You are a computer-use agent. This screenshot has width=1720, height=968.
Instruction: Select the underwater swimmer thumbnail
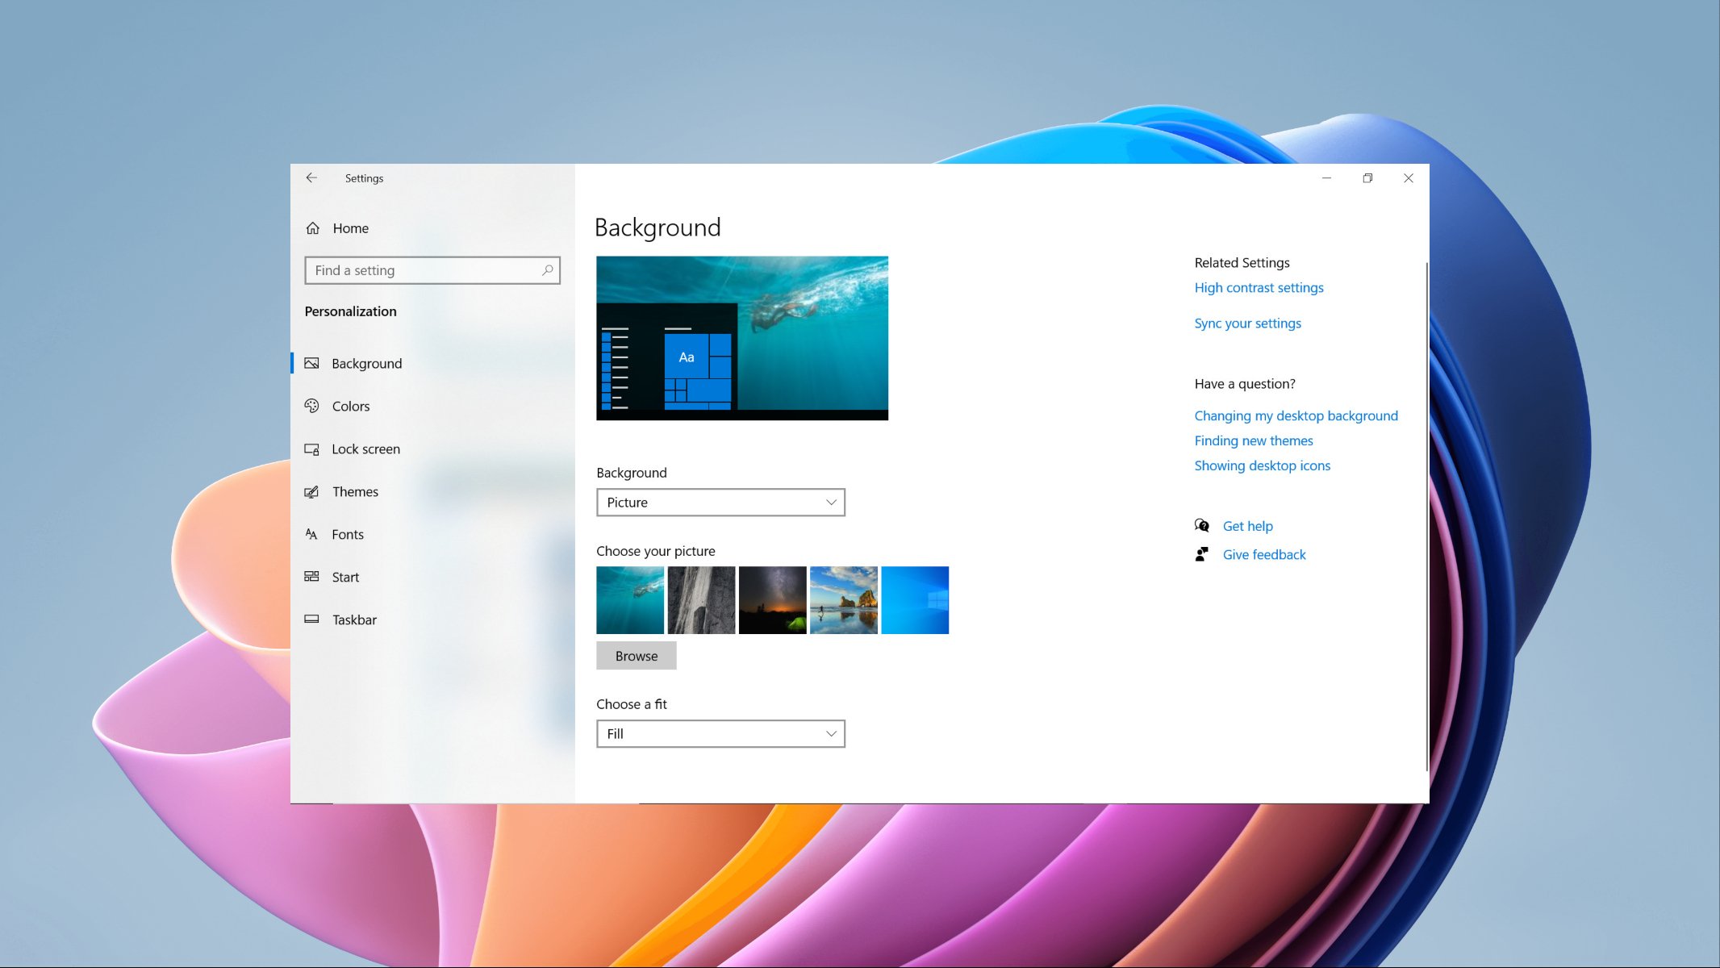(629, 599)
